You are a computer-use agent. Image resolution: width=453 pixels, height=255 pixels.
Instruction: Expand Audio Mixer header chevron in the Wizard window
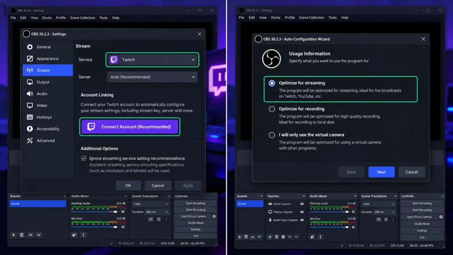click(x=355, y=196)
